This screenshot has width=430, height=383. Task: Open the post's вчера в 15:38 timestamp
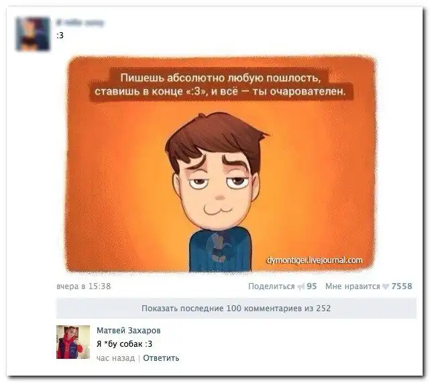[84, 286]
